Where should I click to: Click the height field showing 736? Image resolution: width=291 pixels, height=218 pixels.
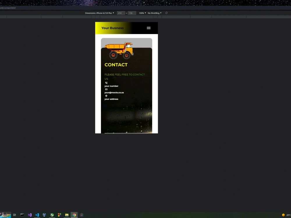(x=132, y=13)
